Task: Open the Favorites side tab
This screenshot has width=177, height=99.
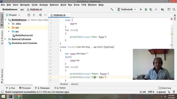Action: [2, 76]
